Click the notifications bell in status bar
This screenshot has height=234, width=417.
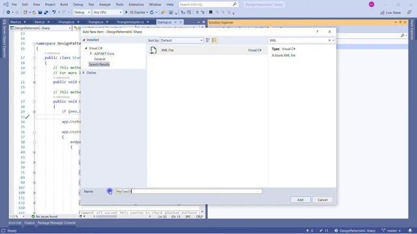410,231
